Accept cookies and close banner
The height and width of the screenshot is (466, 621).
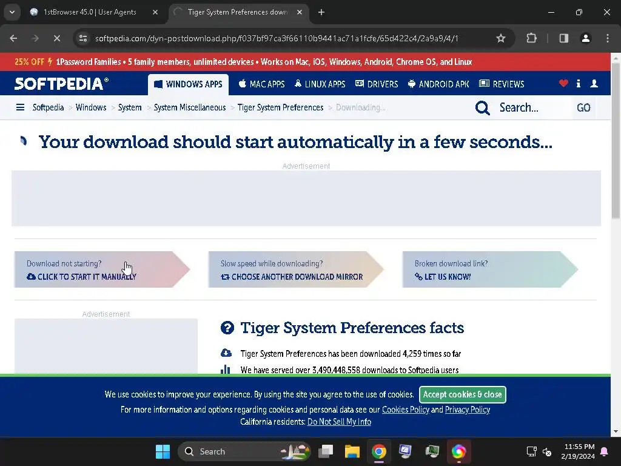click(463, 394)
